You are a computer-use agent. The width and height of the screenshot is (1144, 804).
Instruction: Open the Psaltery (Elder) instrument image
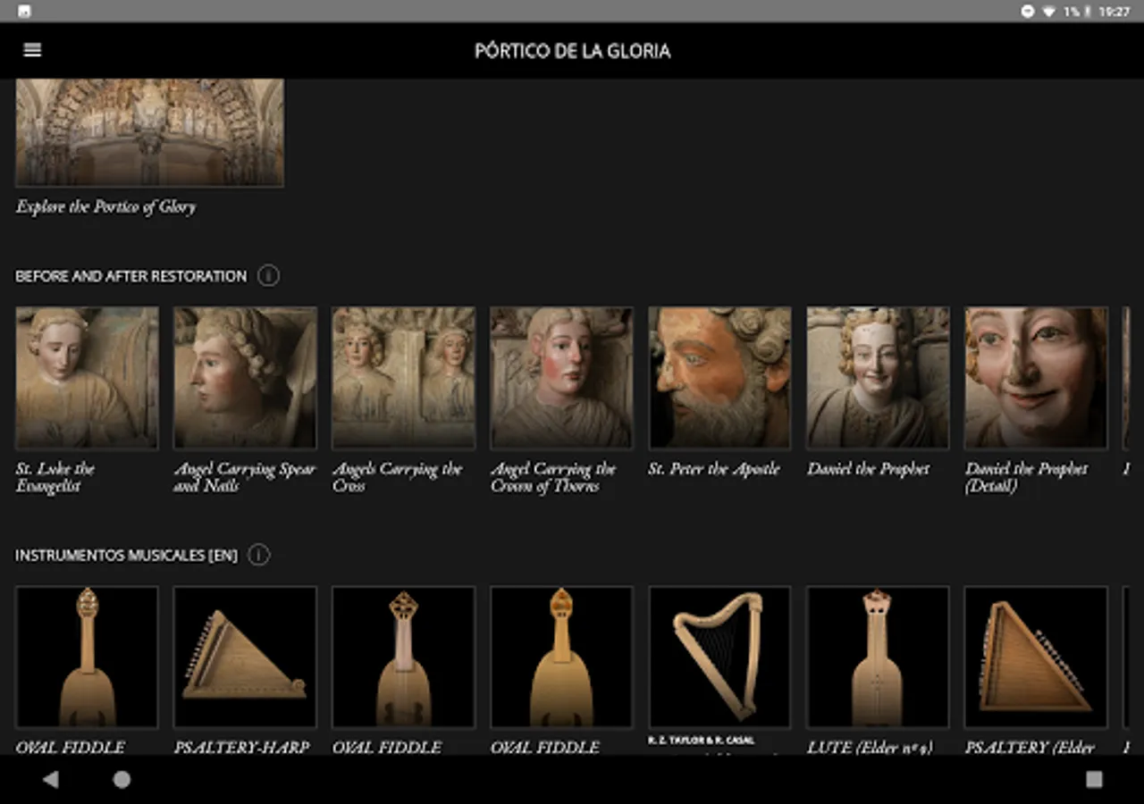pyautogui.click(x=1036, y=657)
